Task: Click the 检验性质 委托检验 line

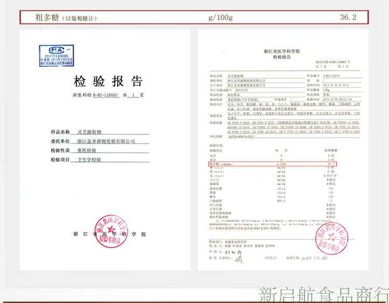Action: pos(100,150)
